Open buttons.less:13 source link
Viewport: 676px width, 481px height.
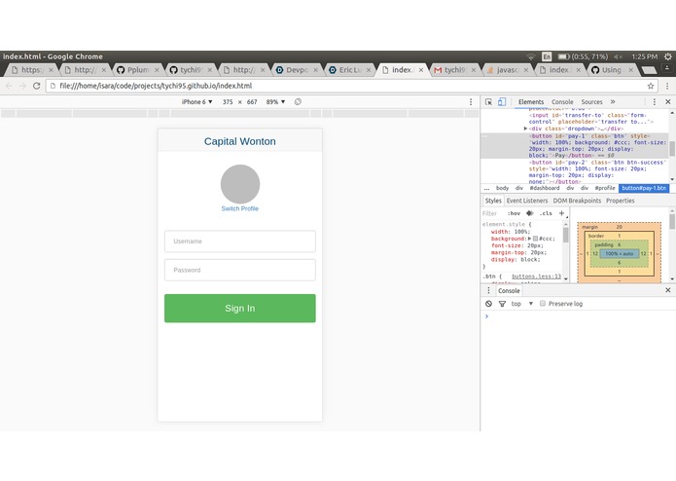[x=536, y=277]
